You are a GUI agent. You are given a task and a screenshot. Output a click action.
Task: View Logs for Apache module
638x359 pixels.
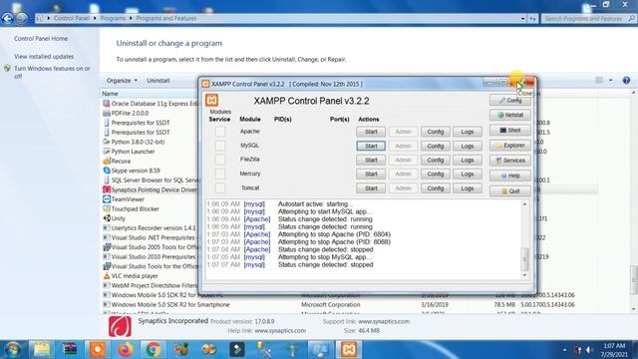pos(468,132)
